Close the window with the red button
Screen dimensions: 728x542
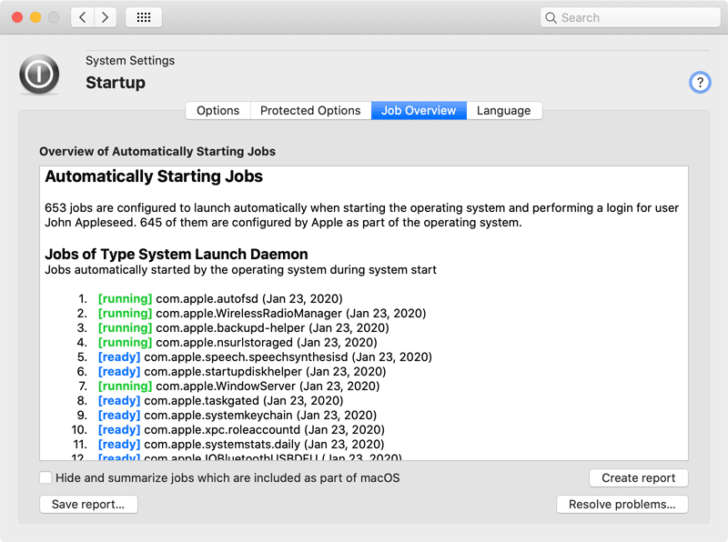click(17, 17)
